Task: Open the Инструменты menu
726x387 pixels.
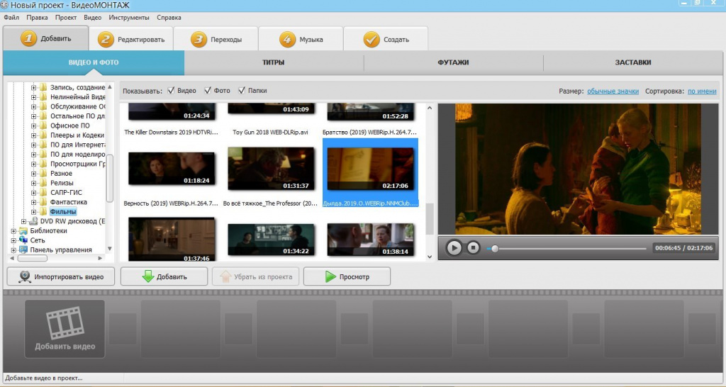Action: pos(129,18)
